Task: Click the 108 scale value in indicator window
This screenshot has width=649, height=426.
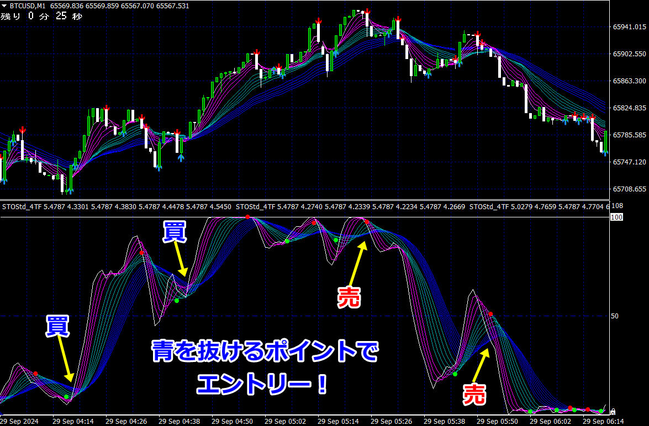Action: click(x=617, y=206)
